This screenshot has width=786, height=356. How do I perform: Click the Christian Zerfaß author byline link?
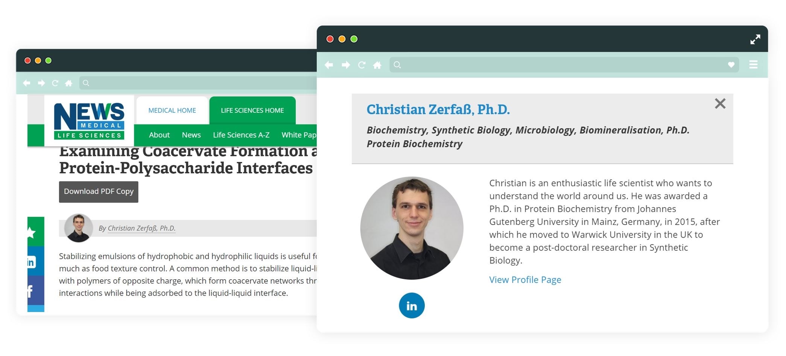coord(141,228)
